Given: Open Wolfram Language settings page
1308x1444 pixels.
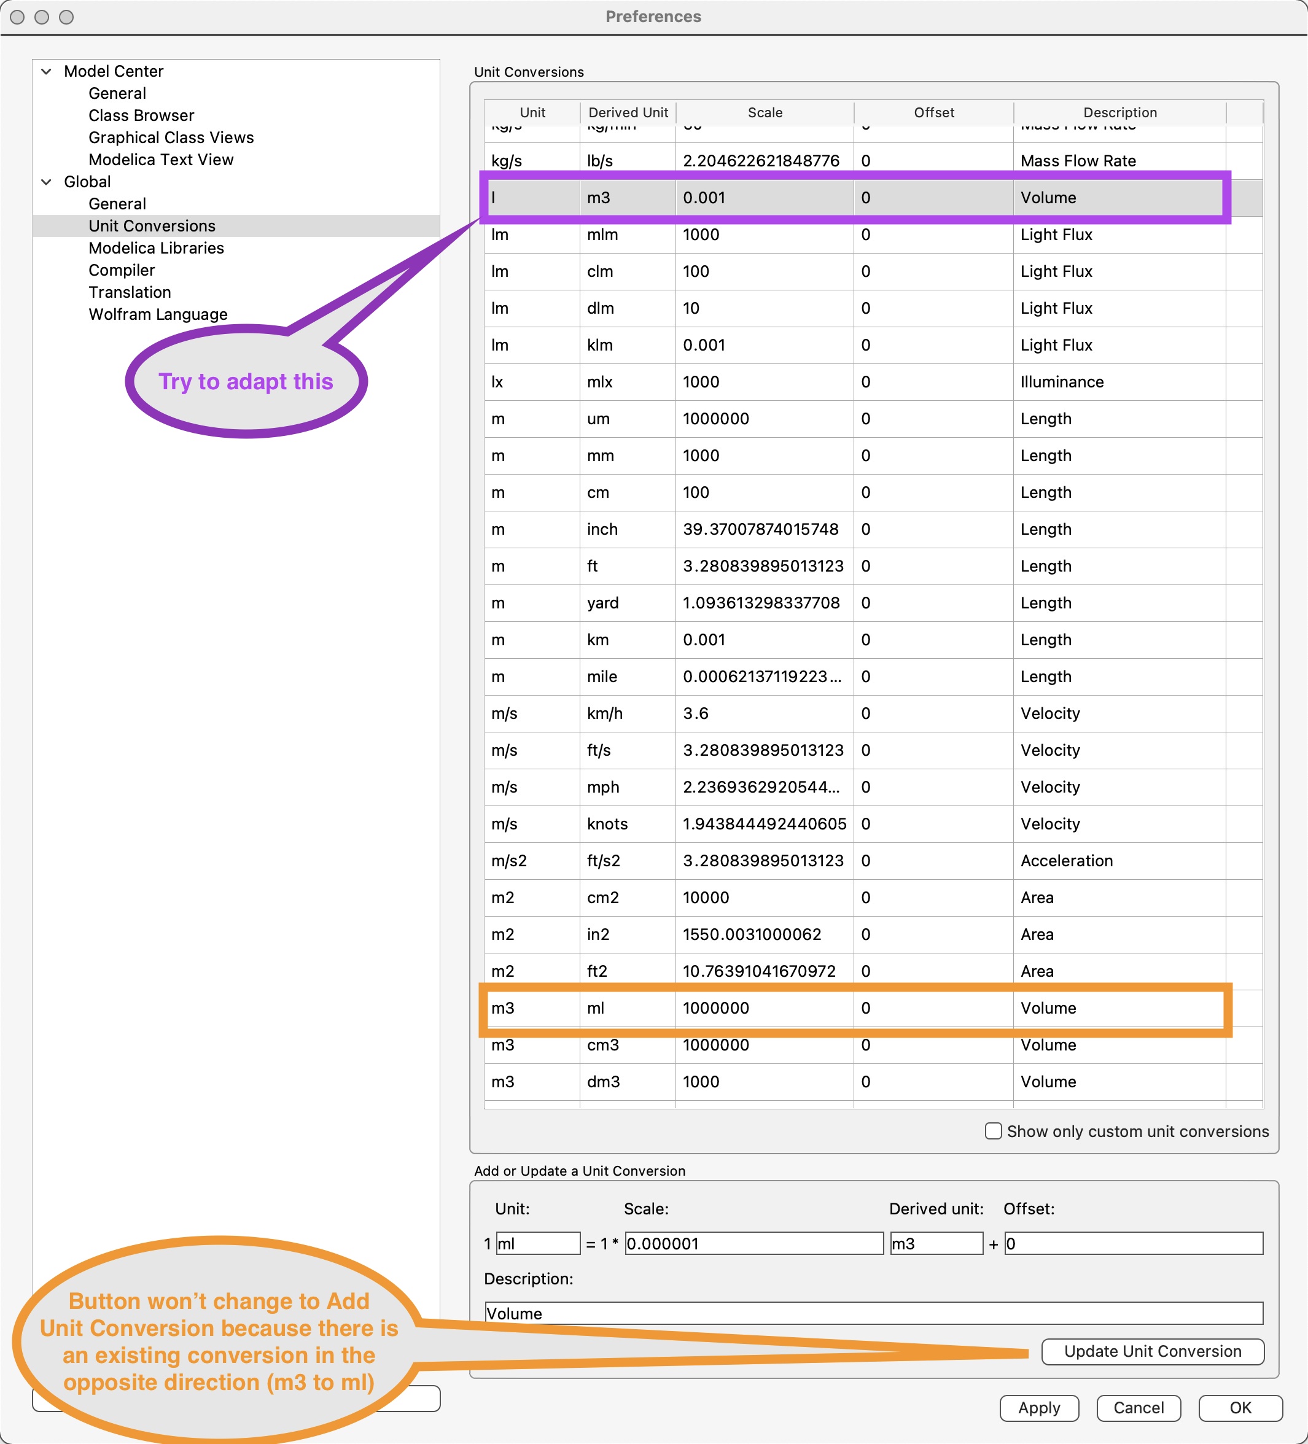Looking at the screenshot, I should coord(158,314).
